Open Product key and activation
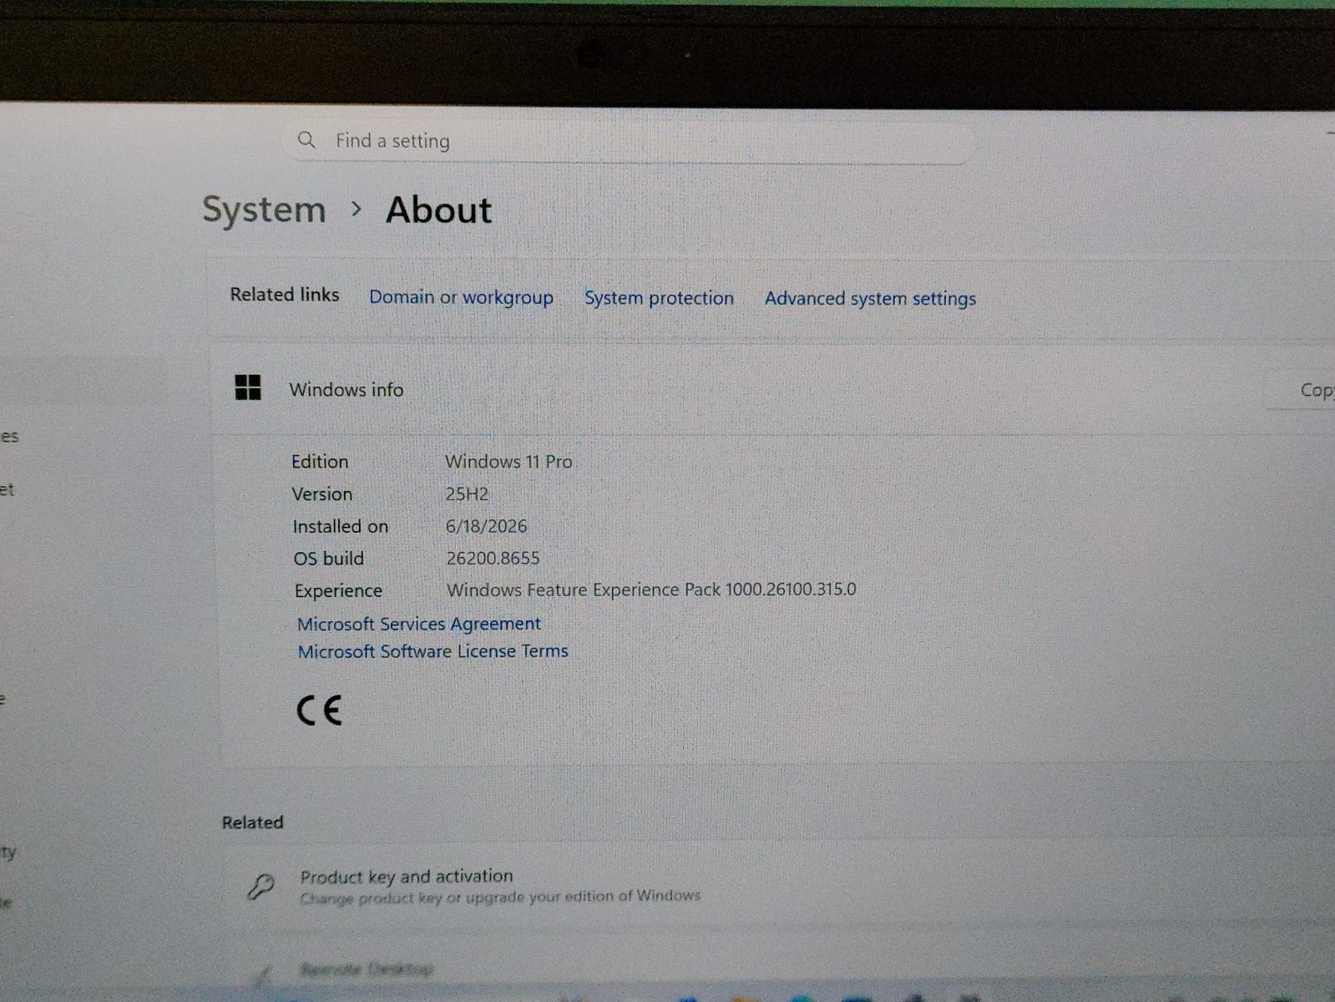Image resolution: width=1335 pixels, height=1002 pixels. 776,885
